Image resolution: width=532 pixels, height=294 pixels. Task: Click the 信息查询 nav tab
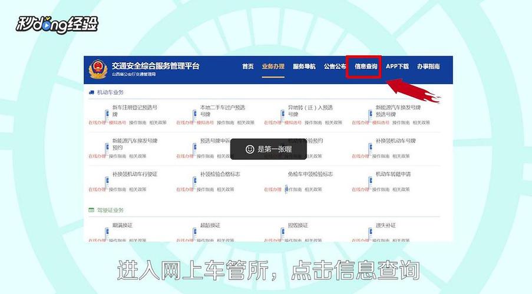(x=366, y=66)
